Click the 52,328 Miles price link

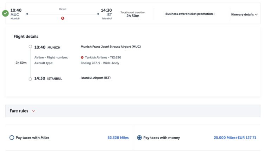click(x=118, y=138)
